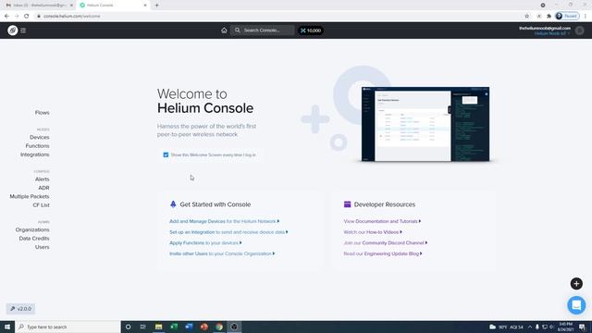The height and width of the screenshot is (333, 592).
Task: Open the notification center icon
Action: point(582,327)
